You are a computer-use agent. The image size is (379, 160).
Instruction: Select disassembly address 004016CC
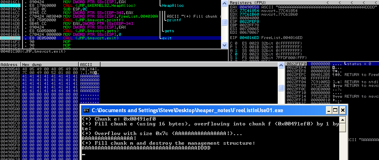coord(10,12)
